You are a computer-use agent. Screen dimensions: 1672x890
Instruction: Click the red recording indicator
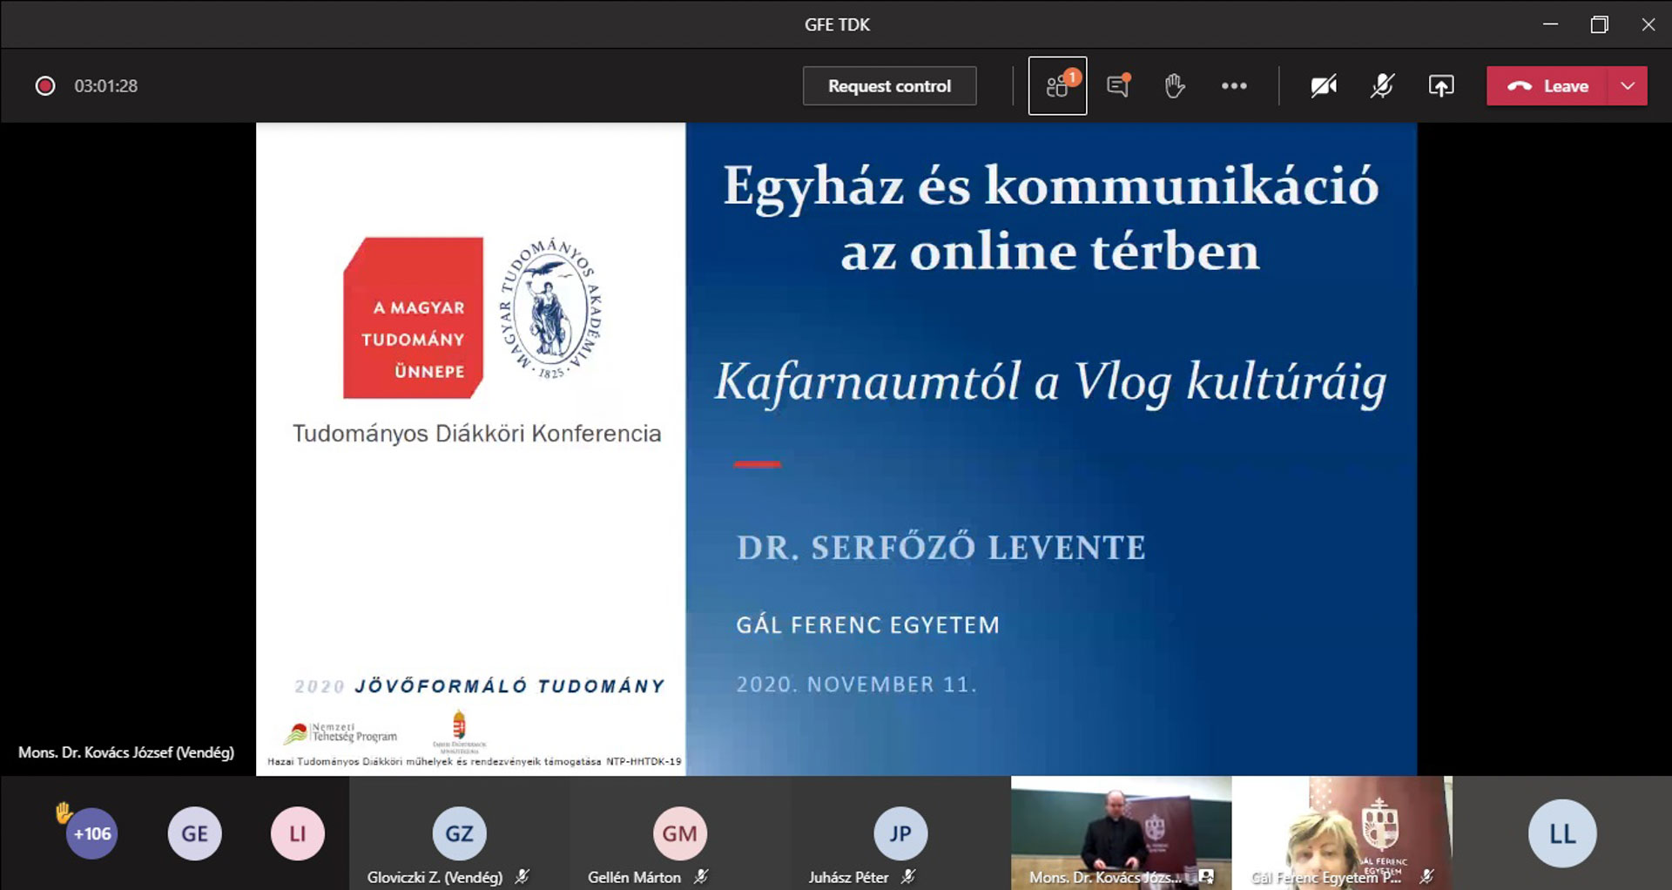point(45,86)
